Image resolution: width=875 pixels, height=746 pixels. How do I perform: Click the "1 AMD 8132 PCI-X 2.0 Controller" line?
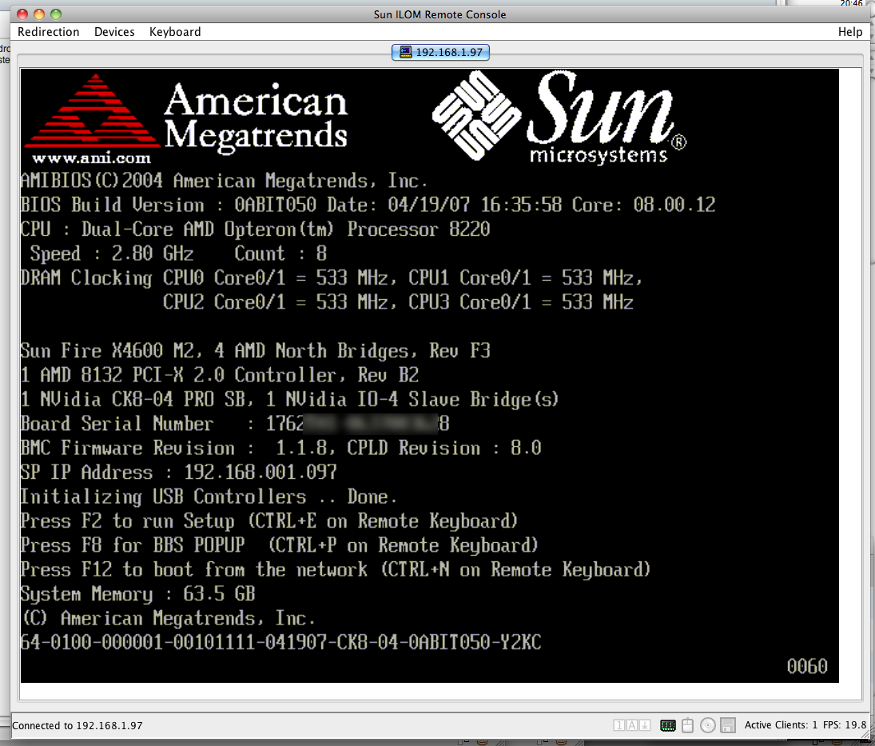pyautogui.click(x=219, y=375)
